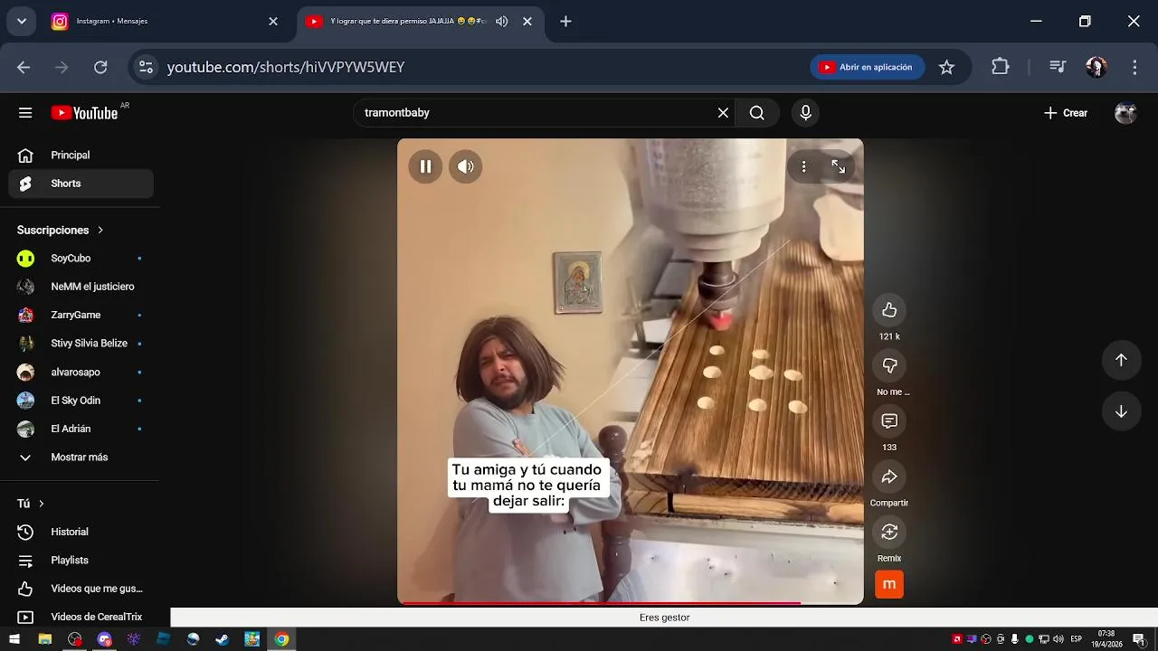
Task: Open El Sky Odin channel
Action: (x=81, y=401)
